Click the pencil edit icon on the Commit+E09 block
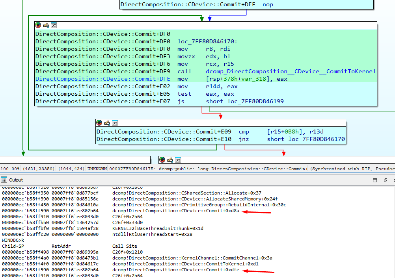Screen dimensions: 395x278 click(107, 123)
